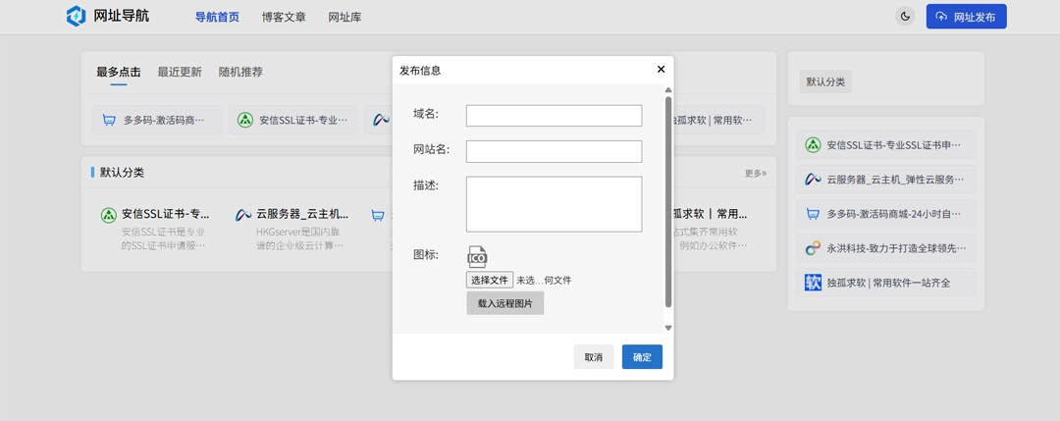The width and height of the screenshot is (1060, 421).
Task: Open the 博客文章 menu item
Action: [x=284, y=17]
